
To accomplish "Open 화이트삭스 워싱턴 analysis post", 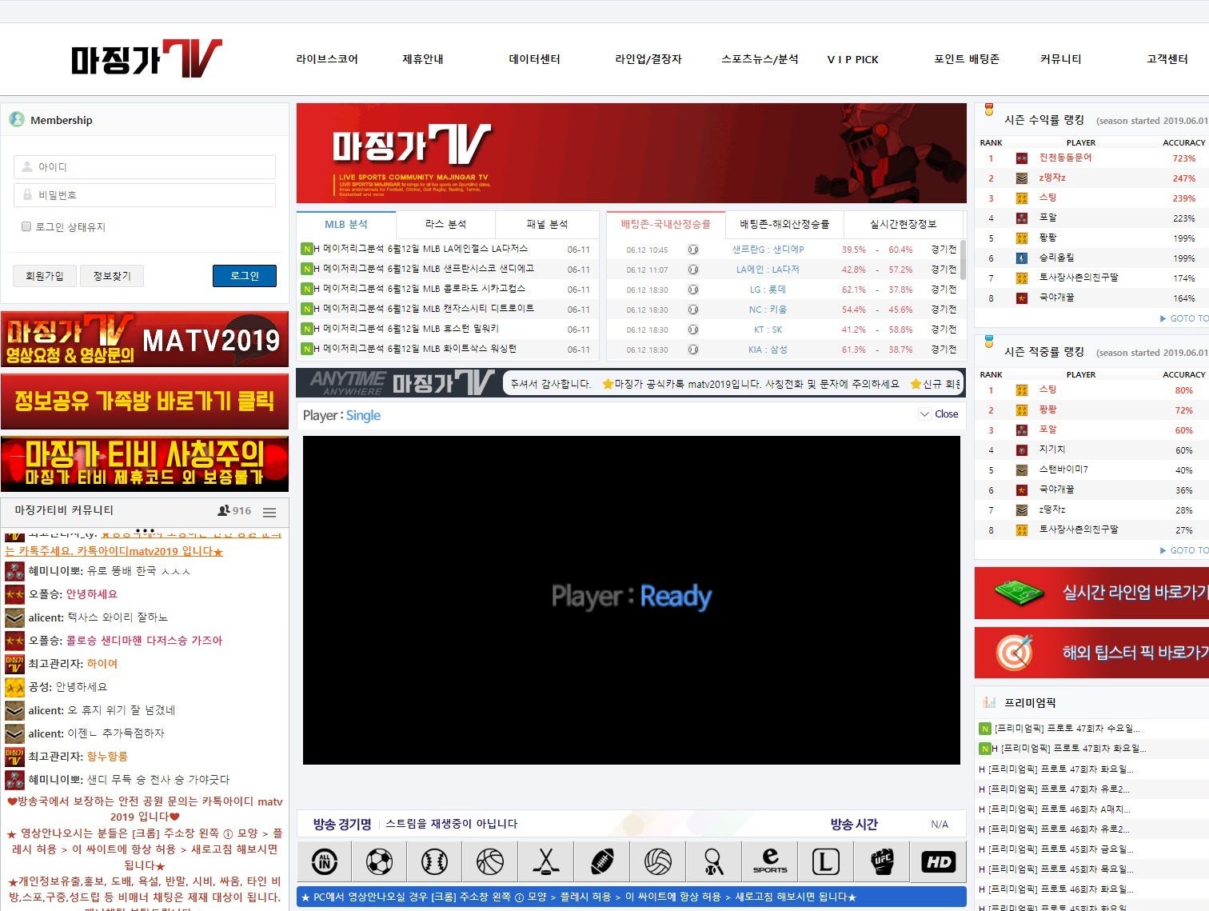I will click(x=415, y=349).
